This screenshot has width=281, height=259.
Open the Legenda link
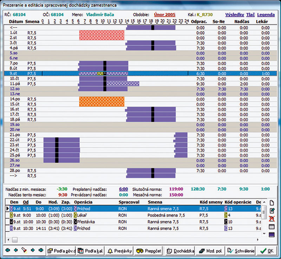(266, 15)
